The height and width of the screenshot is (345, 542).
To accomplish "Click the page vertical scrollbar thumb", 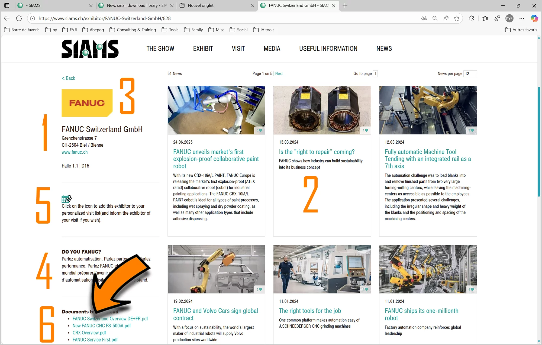I will [539, 141].
